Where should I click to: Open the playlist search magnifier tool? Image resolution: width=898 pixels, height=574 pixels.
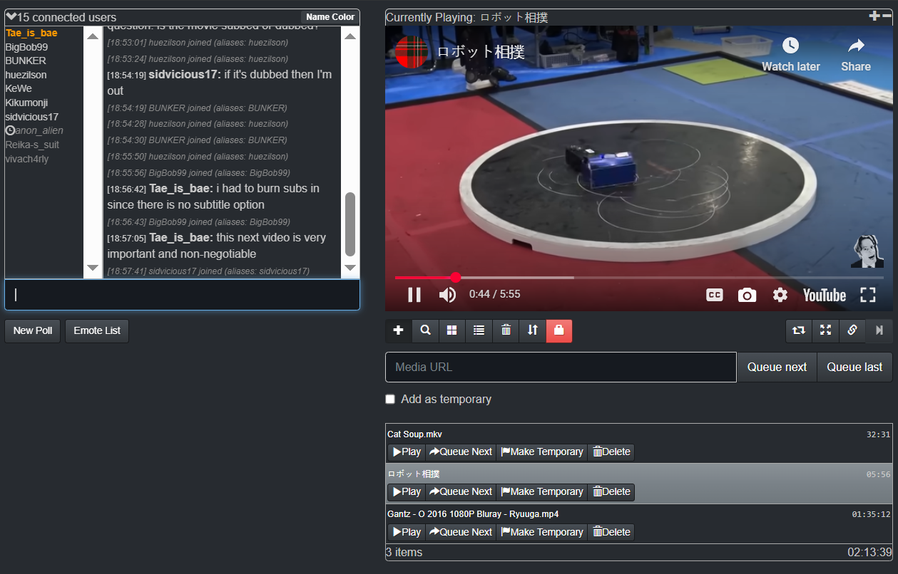(x=426, y=330)
